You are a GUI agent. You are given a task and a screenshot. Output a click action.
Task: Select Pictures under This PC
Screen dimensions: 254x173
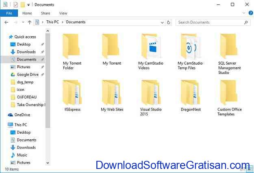(x=21, y=162)
